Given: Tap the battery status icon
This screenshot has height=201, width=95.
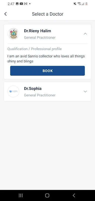Looking at the screenshot, I should 86,4.
